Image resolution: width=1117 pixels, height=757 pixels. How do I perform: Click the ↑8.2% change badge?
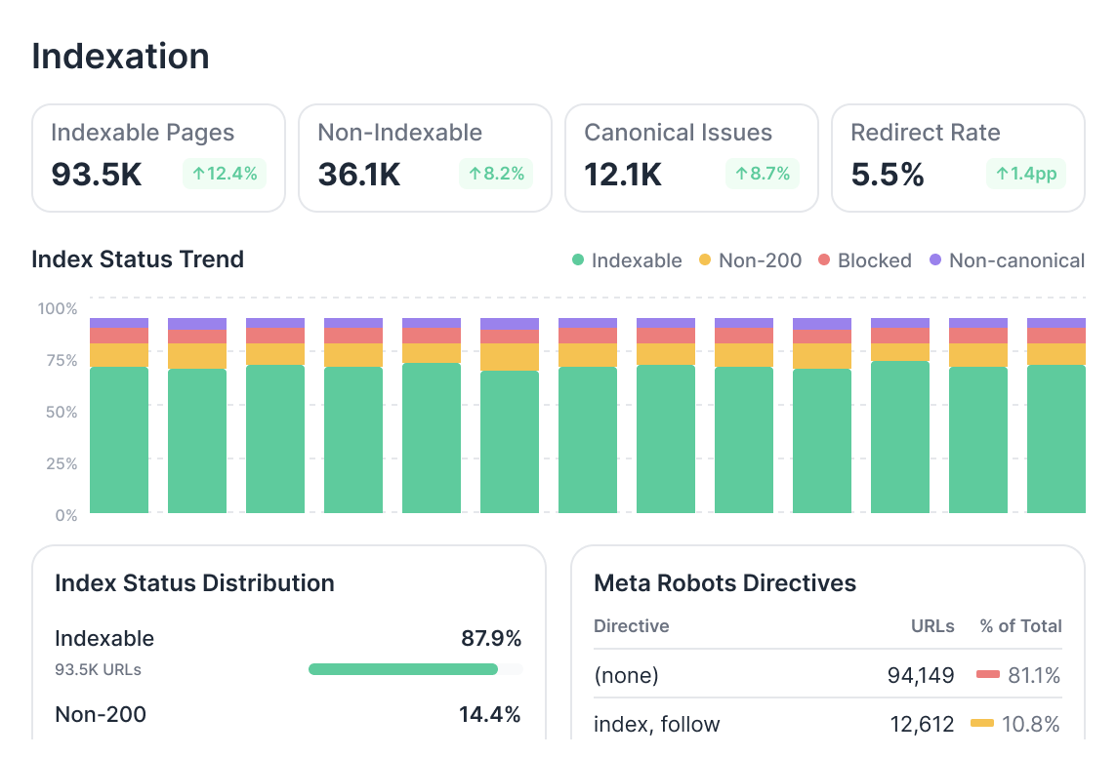click(496, 174)
